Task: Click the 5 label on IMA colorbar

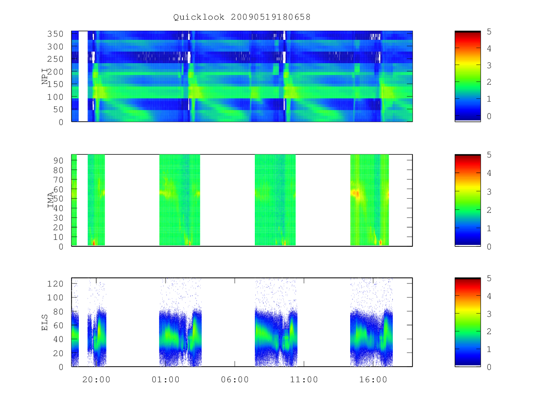Action: (489, 155)
